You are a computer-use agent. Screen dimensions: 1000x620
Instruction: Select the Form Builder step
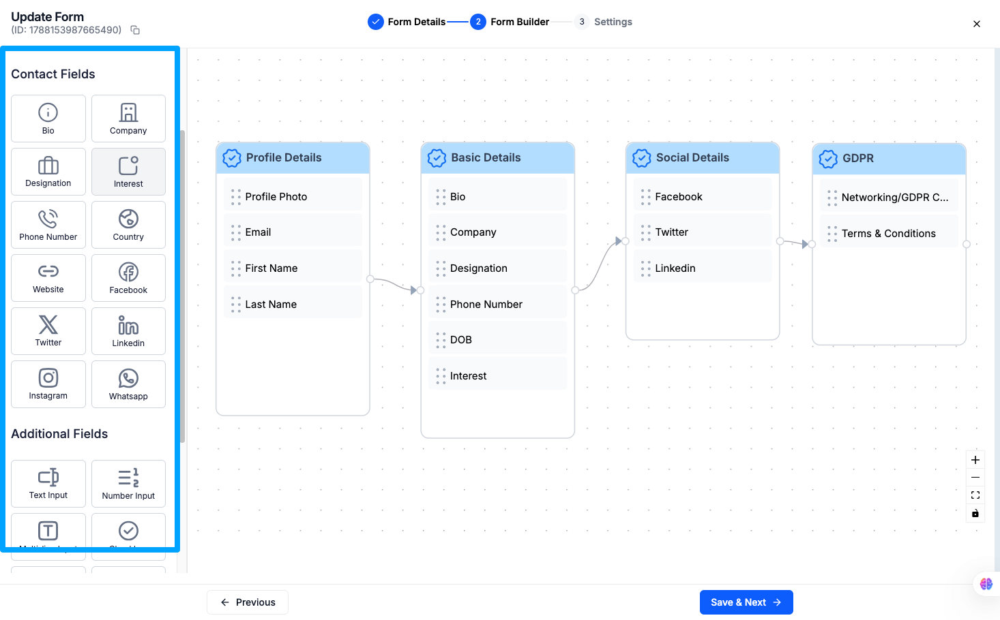coord(510,22)
